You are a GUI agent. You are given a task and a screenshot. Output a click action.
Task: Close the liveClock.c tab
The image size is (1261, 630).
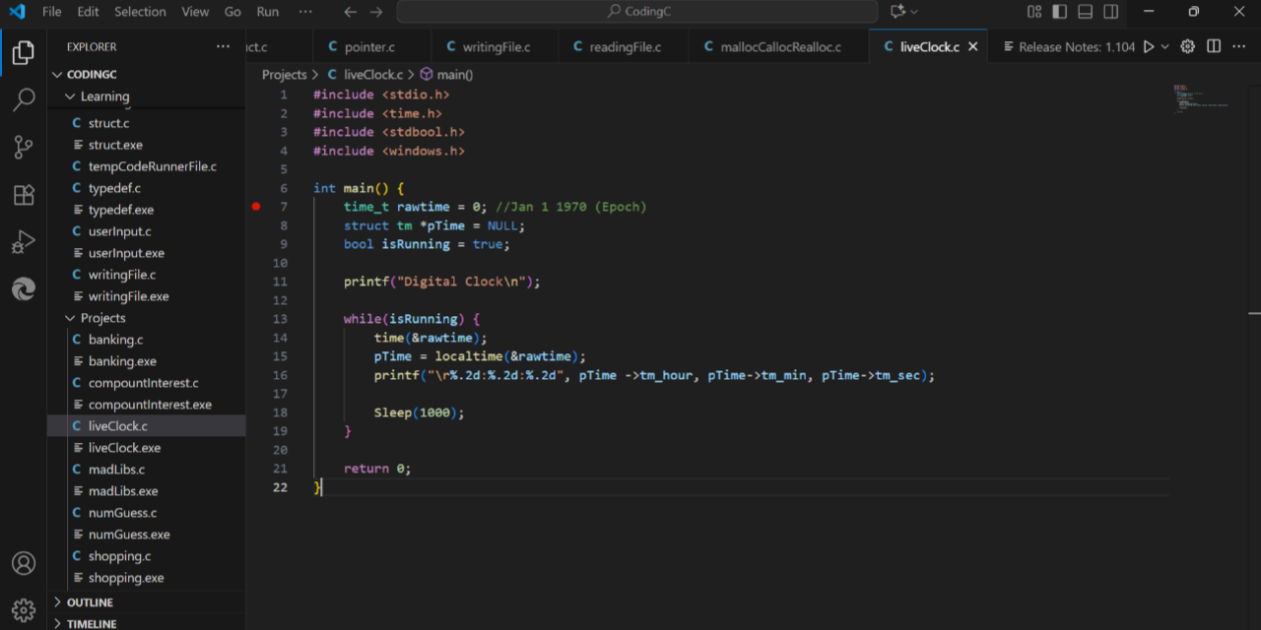click(x=973, y=46)
